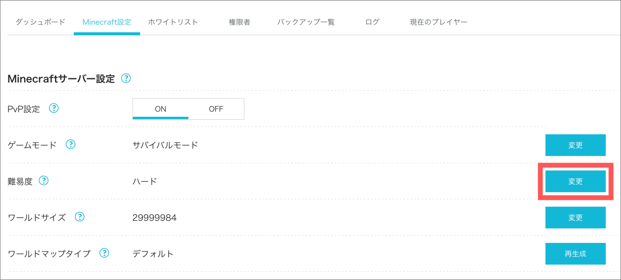
Task: Click the Minecraftサーバー設定 heading text
Action: pos(61,79)
